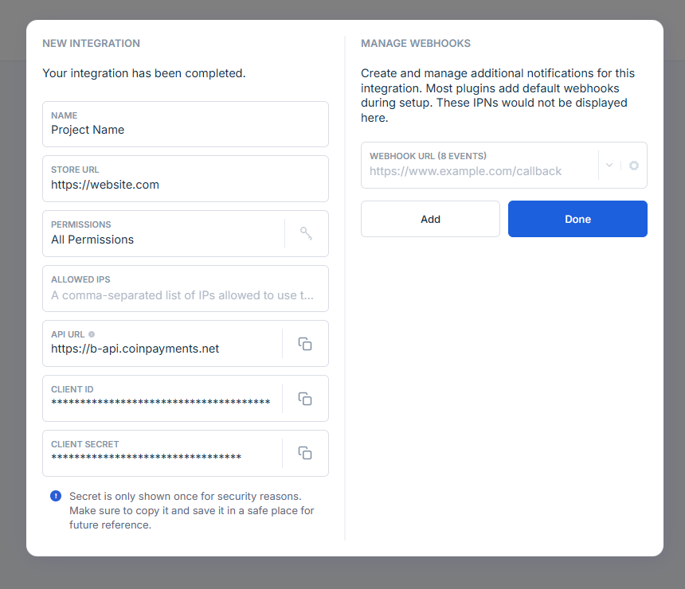Click the New Integration heading

91,43
